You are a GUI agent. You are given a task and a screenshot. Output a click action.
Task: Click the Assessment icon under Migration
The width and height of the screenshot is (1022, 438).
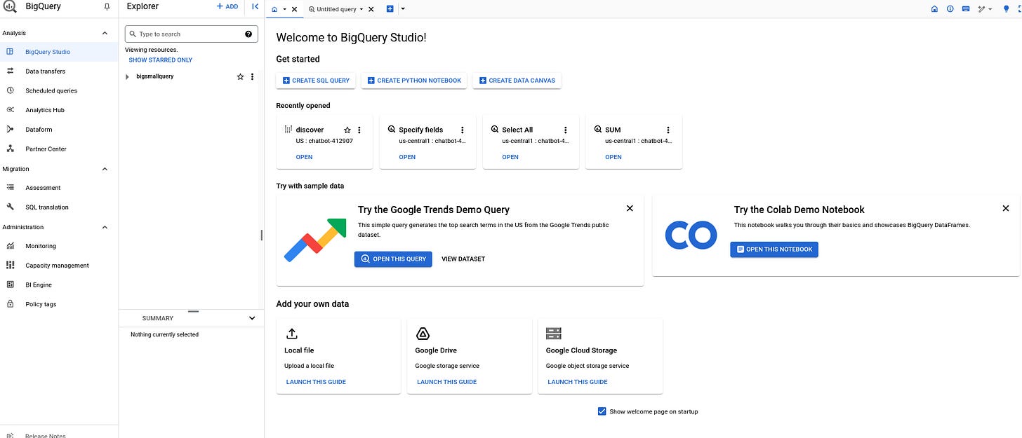coord(10,188)
